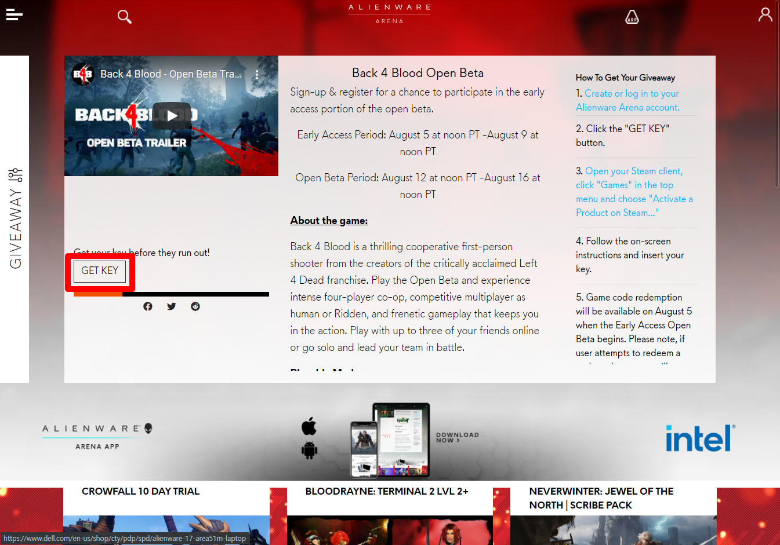This screenshot has width=780, height=545.
Task: Open the GIVEAWAY filter settings icon
Action: click(x=16, y=175)
